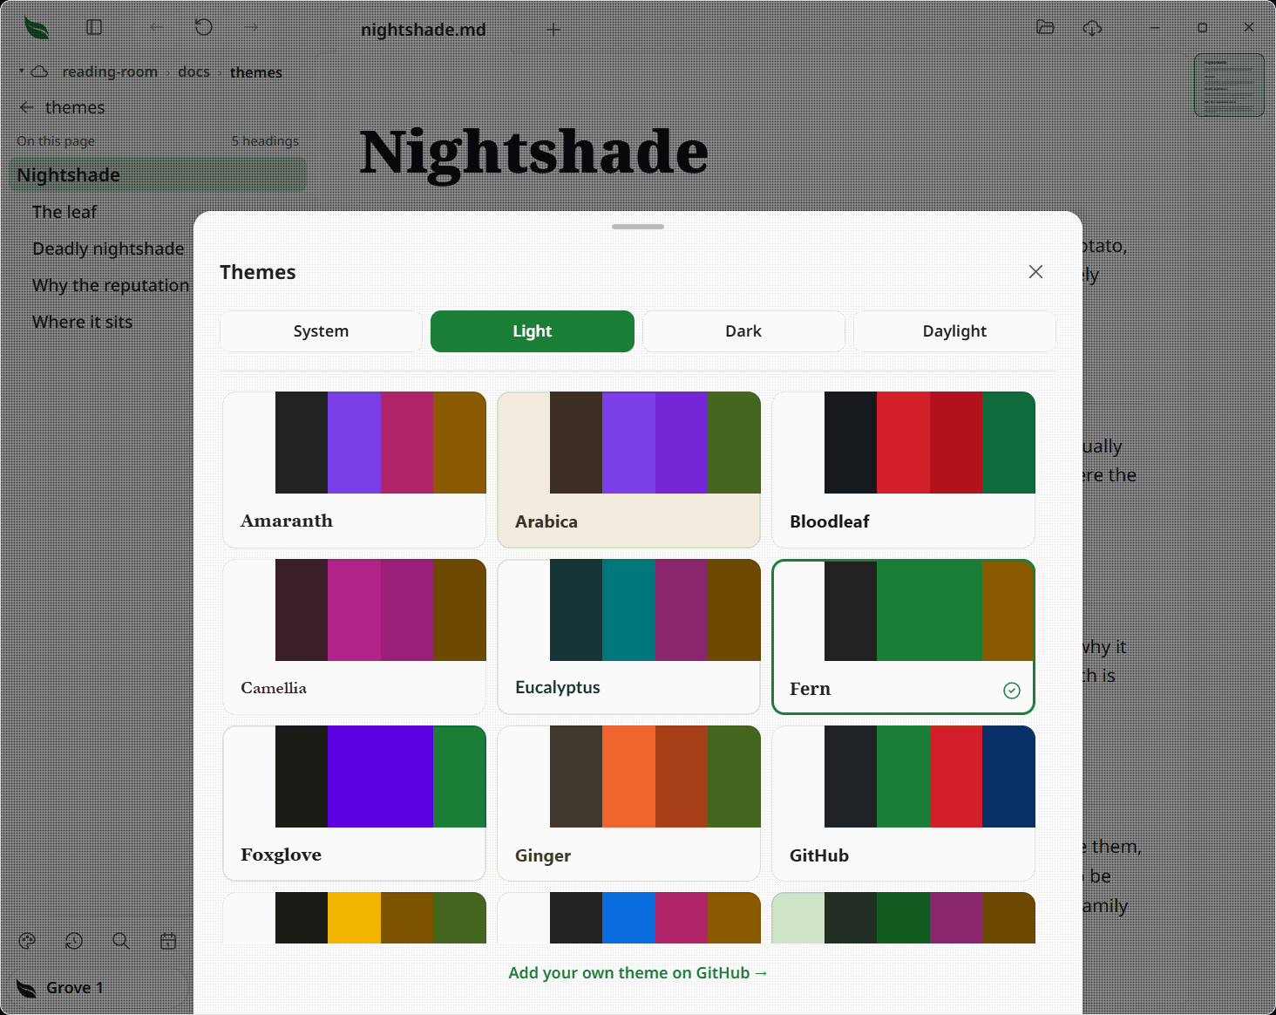
Task: Choose the GitHub theme card
Action: (904, 803)
